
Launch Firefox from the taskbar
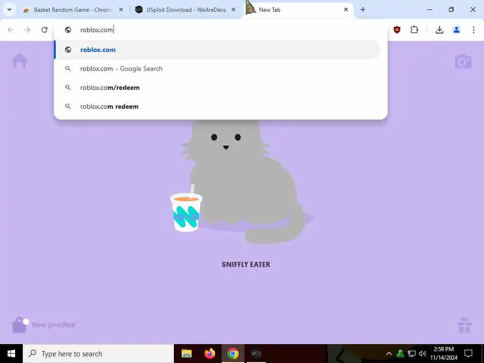pos(210,354)
